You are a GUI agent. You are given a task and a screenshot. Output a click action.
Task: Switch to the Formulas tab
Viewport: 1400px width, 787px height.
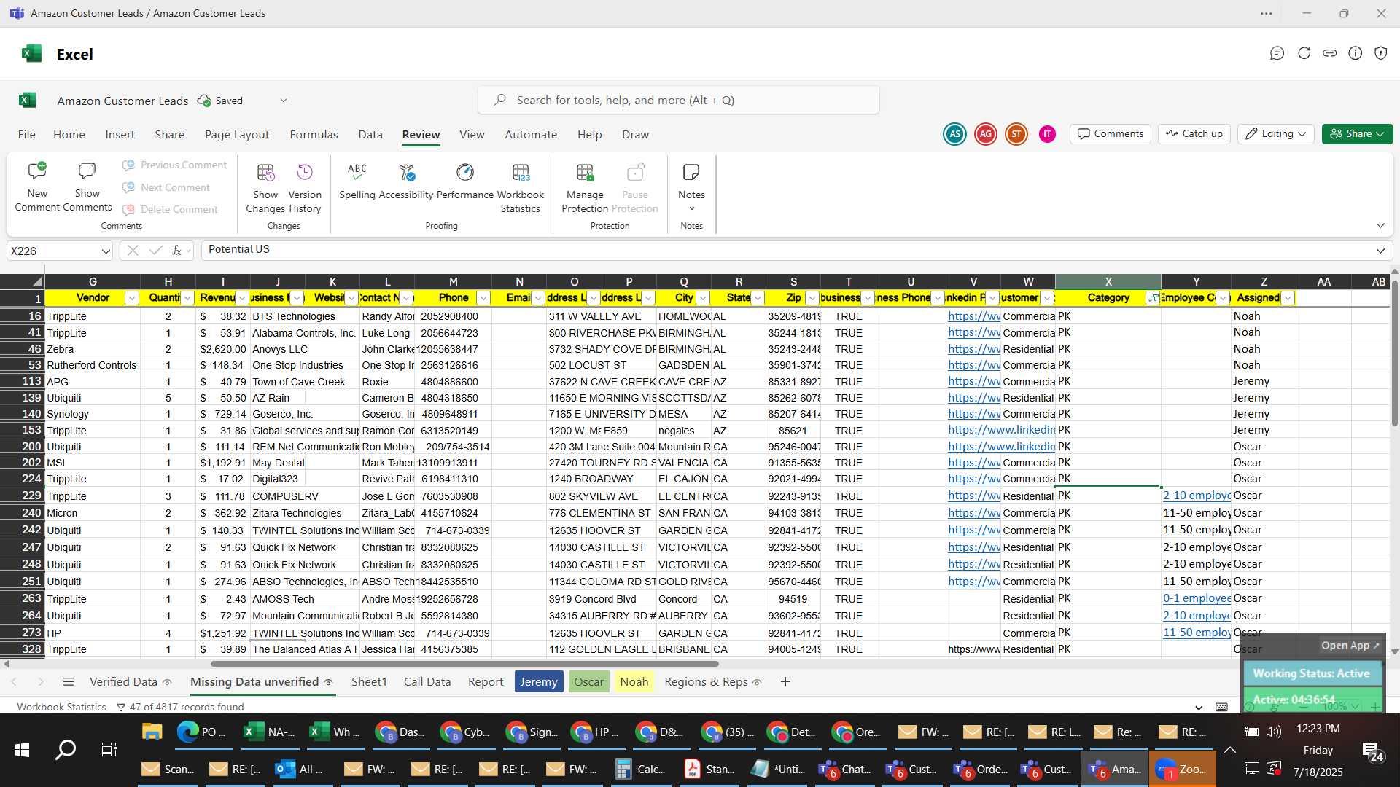pyautogui.click(x=314, y=135)
